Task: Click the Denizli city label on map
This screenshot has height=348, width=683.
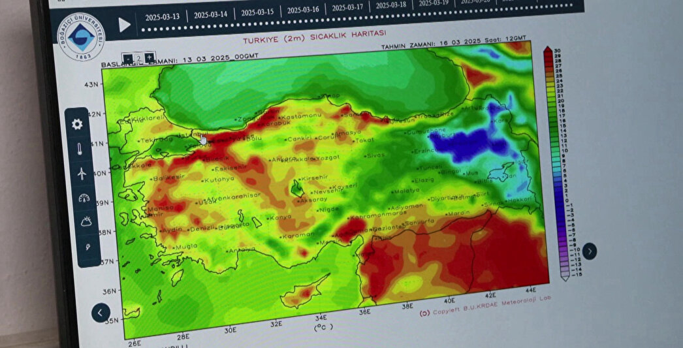Action: click(201, 229)
